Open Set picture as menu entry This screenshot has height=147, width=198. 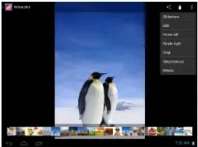178,62
